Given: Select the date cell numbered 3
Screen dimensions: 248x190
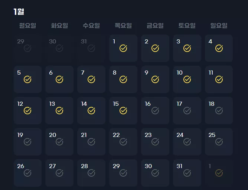Looking at the screenshot, I should 187,48.
